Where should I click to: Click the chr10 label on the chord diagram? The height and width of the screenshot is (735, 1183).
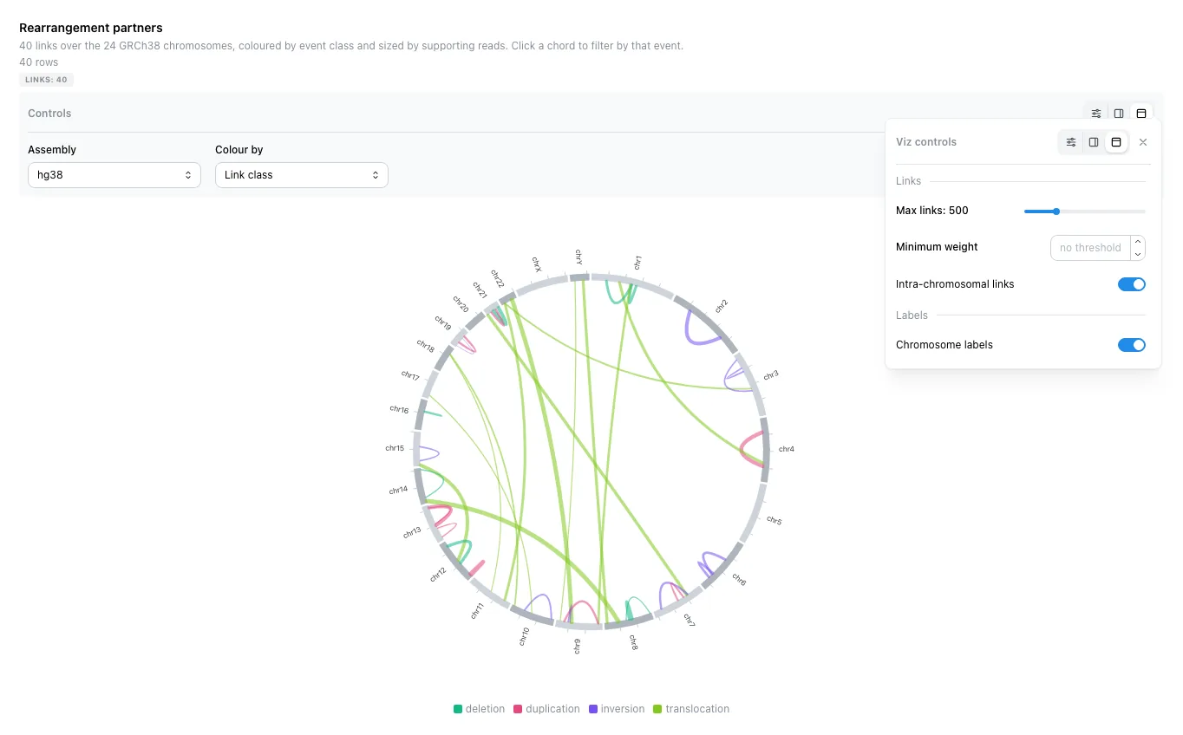[524, 636]
